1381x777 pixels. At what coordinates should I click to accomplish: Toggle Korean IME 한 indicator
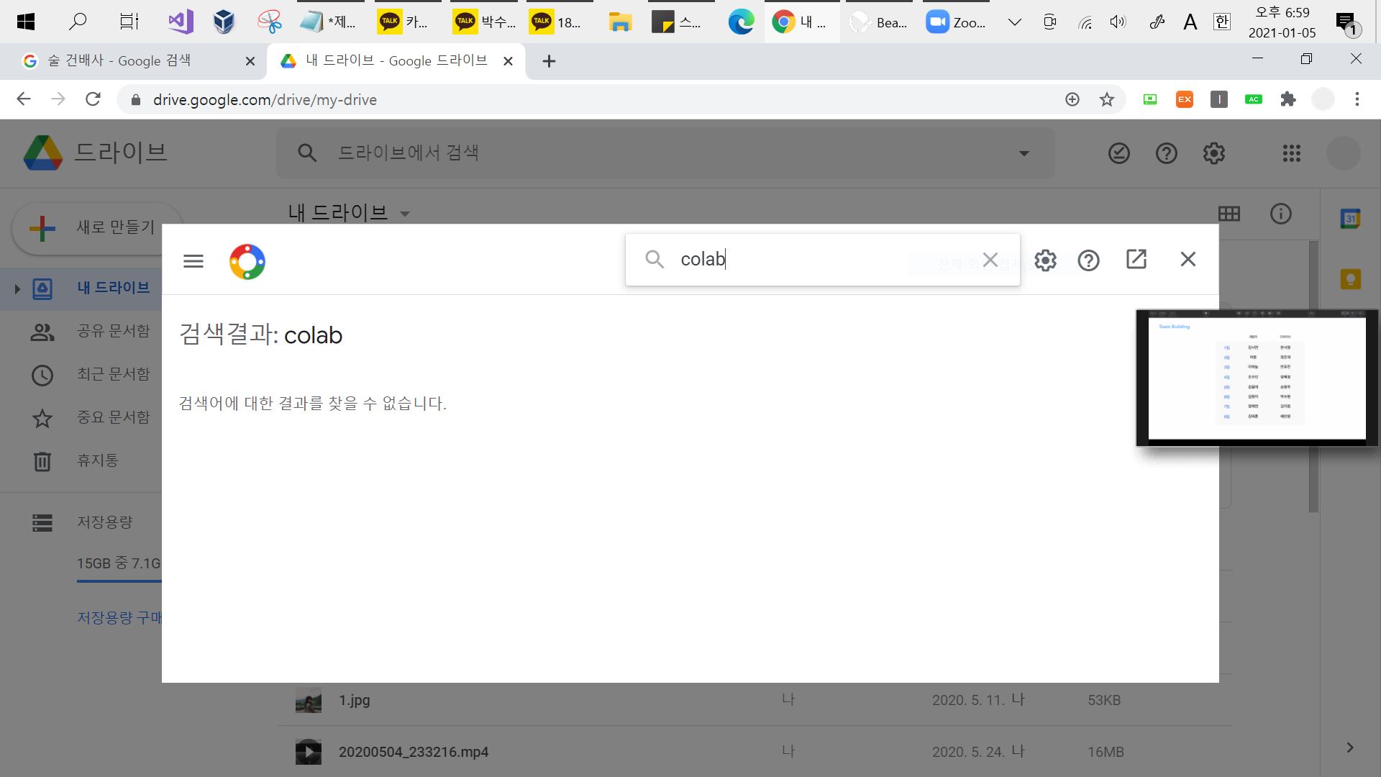click(1222, 22)
